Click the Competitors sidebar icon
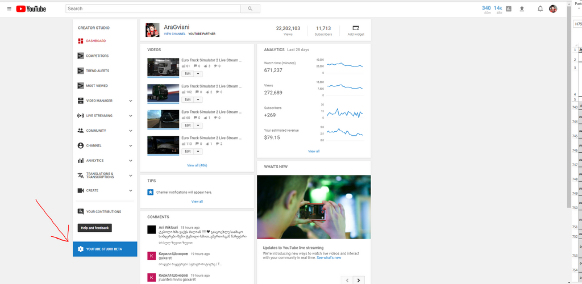Screen dimensions: 582x284 81,56
